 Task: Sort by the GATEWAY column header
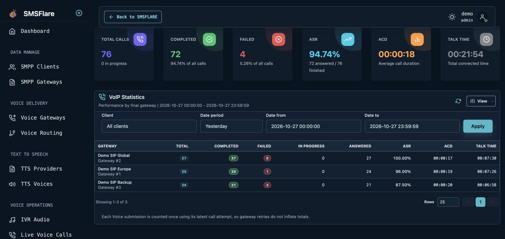[107, 146]
